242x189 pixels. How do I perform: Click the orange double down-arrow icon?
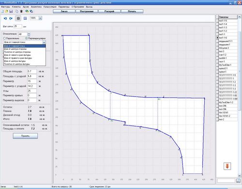[227, 166]
